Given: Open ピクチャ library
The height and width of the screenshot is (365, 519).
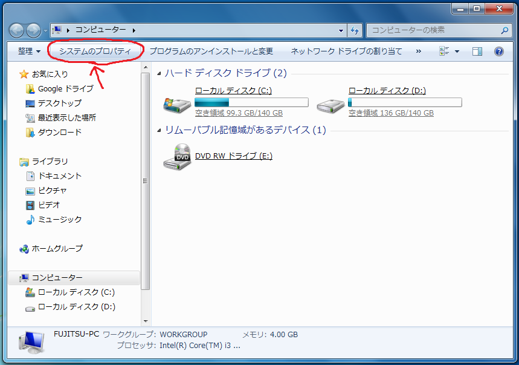Looking at the screenshot, I should [x=53, y=191].
